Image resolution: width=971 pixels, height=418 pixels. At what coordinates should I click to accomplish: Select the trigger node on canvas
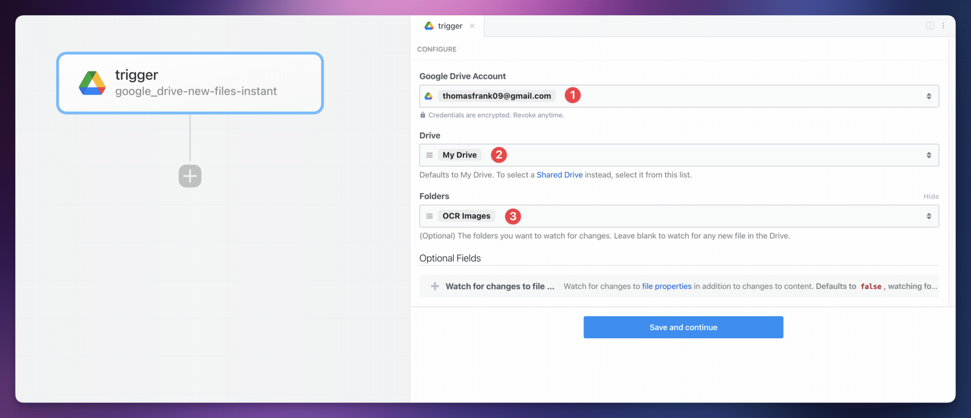click(190, 83)
